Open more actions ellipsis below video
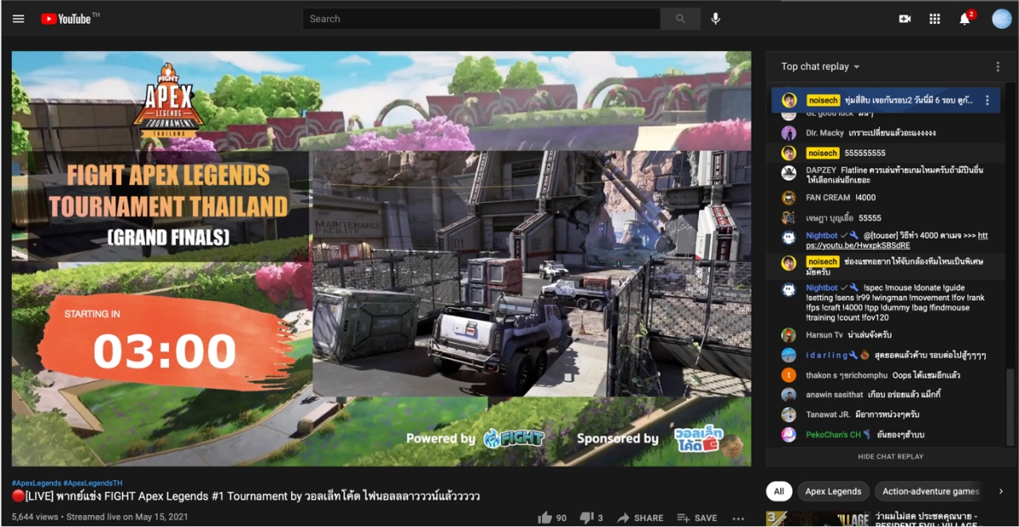The width and height of the screenshot is (1019, 527). pos(738,518)
